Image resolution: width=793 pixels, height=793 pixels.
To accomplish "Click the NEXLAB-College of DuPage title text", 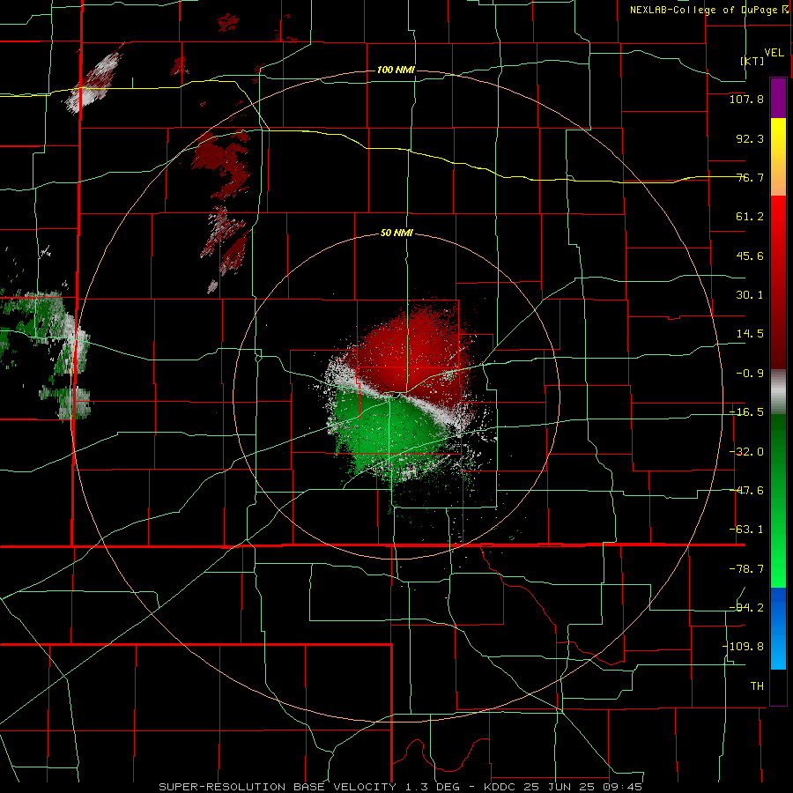I will [704, 10].
